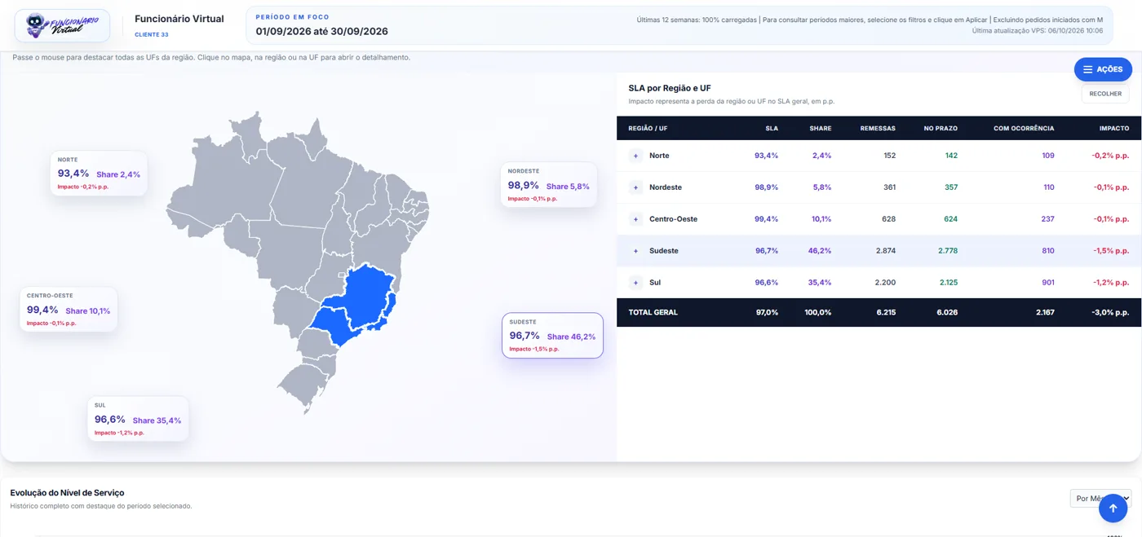1142x537 pixels.
Task: Click the Funcionário Virtual logo
Action: click(x=62, y=25)
